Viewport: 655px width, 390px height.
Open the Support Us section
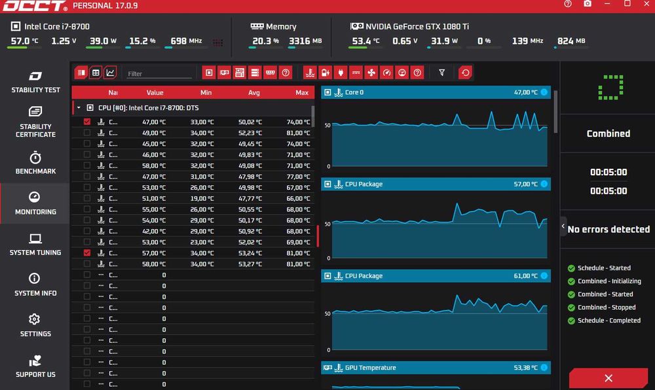(35, 366)
